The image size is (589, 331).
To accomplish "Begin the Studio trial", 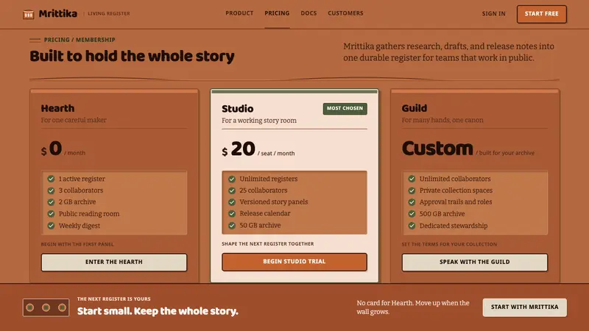I will pos(294,262).
